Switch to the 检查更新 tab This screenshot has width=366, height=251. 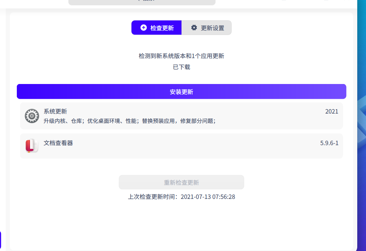tap(156, 28)
